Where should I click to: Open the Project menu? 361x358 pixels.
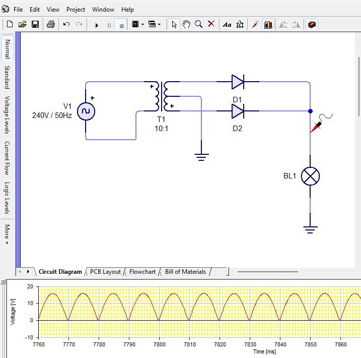coord(76,9)
